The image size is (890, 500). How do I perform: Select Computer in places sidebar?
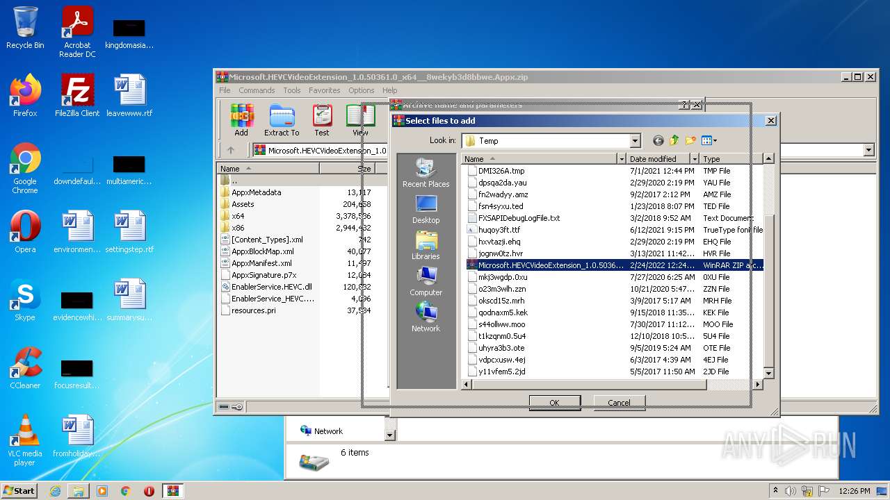click(x=426, y=281)
